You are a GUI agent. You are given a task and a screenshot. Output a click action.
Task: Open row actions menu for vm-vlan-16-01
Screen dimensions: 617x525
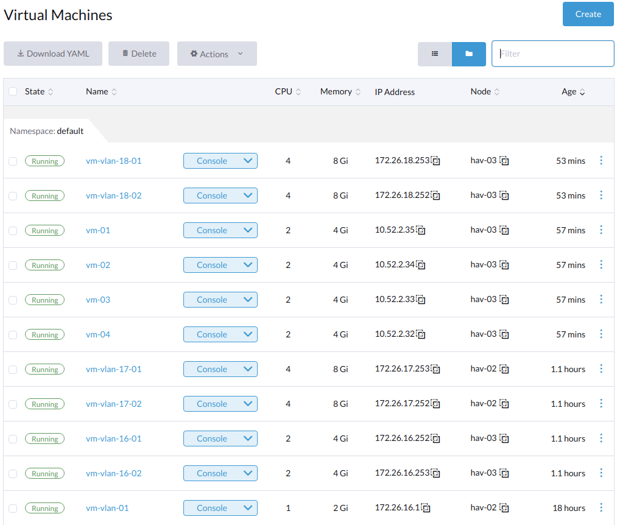[601, 438]
